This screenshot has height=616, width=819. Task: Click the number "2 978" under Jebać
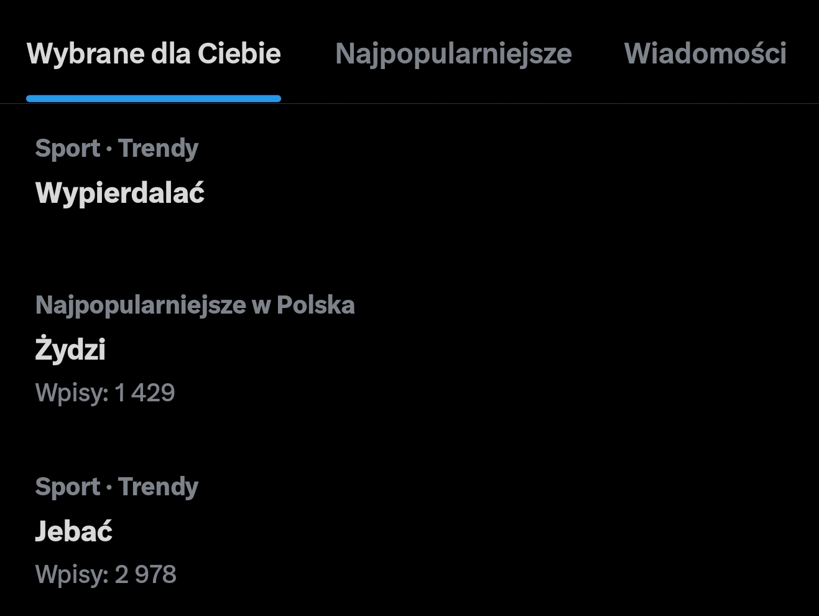pos(146,574)
